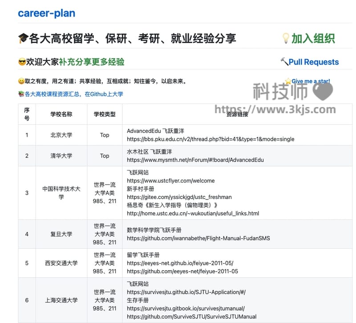Click the 学校类型 column header

tap(105, 114)
